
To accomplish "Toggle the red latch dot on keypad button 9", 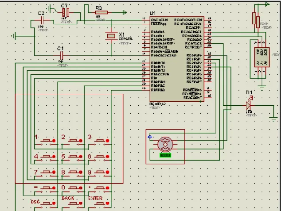I will pos(107,172).
